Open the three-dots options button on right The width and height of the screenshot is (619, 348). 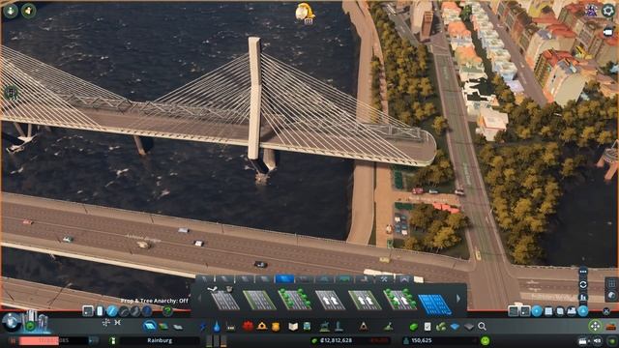point(583,272)
